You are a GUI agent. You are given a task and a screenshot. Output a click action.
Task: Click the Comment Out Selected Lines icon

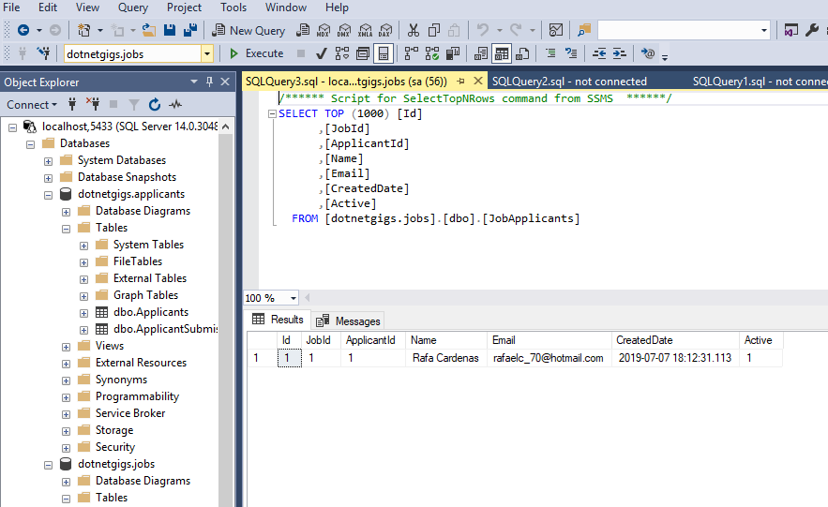point(550,53)
